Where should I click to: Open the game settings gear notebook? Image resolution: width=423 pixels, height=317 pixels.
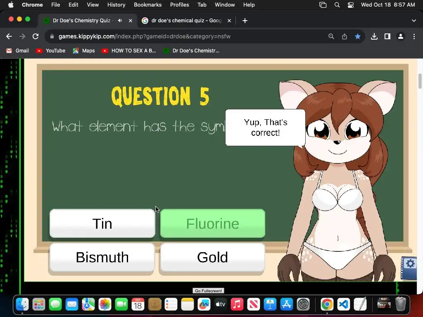click(409, 267)
